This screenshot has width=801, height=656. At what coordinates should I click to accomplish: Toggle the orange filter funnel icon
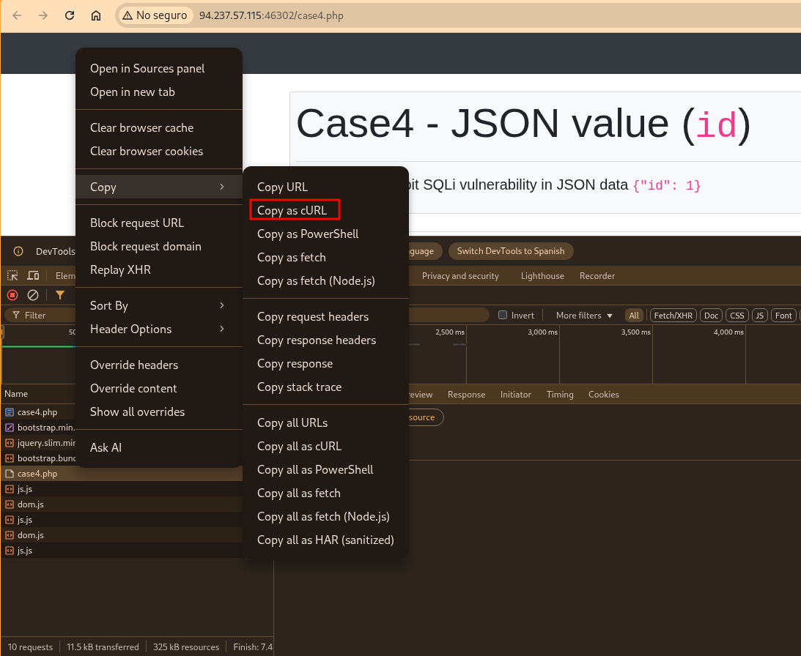pos(60,295)
